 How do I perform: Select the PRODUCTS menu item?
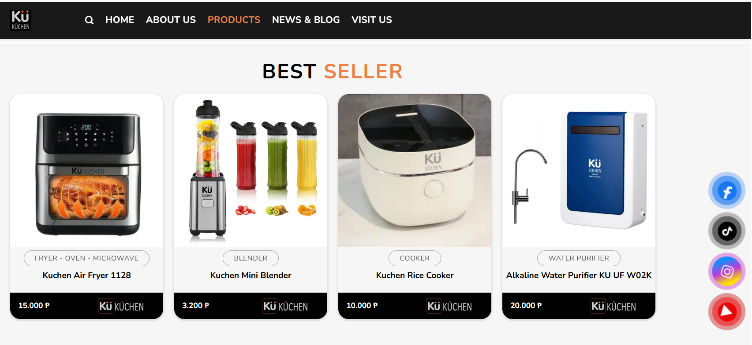point(234,20)
